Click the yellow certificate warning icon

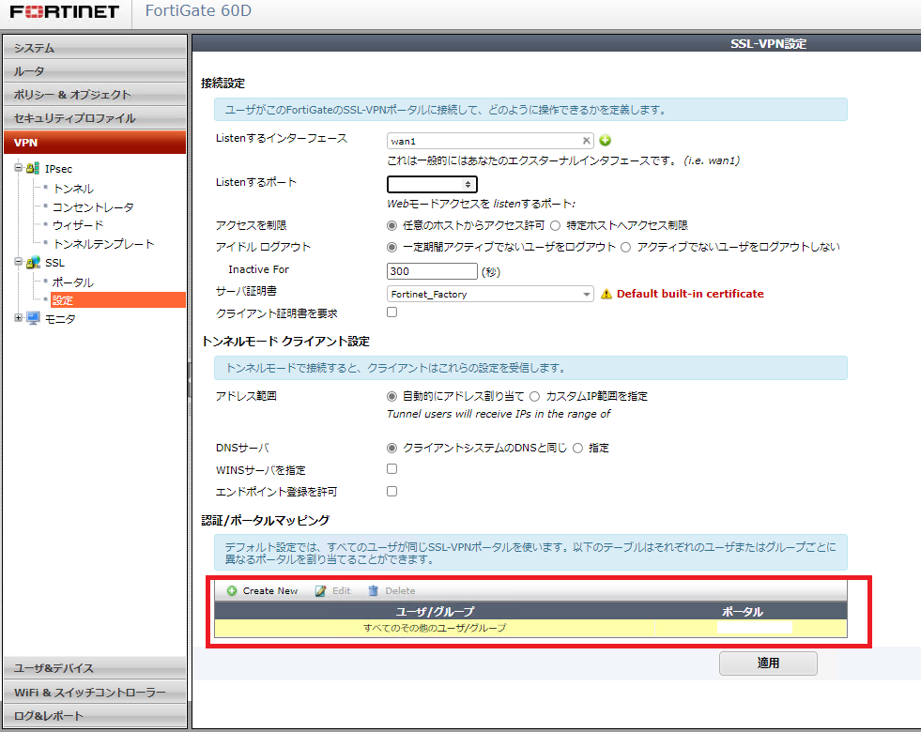pos(606,294)
